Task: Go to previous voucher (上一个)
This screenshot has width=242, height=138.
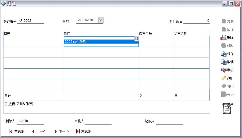Action: click(39, 132)
